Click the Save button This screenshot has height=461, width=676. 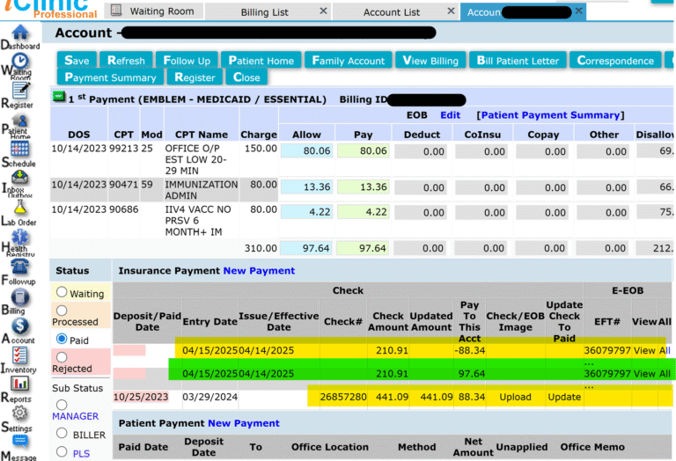(77, 61)
